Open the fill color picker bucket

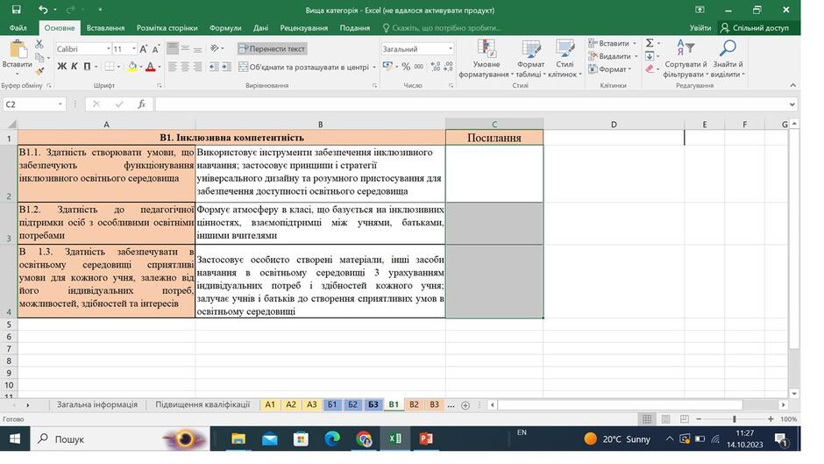pyautogui.click(x=131, y=67)
